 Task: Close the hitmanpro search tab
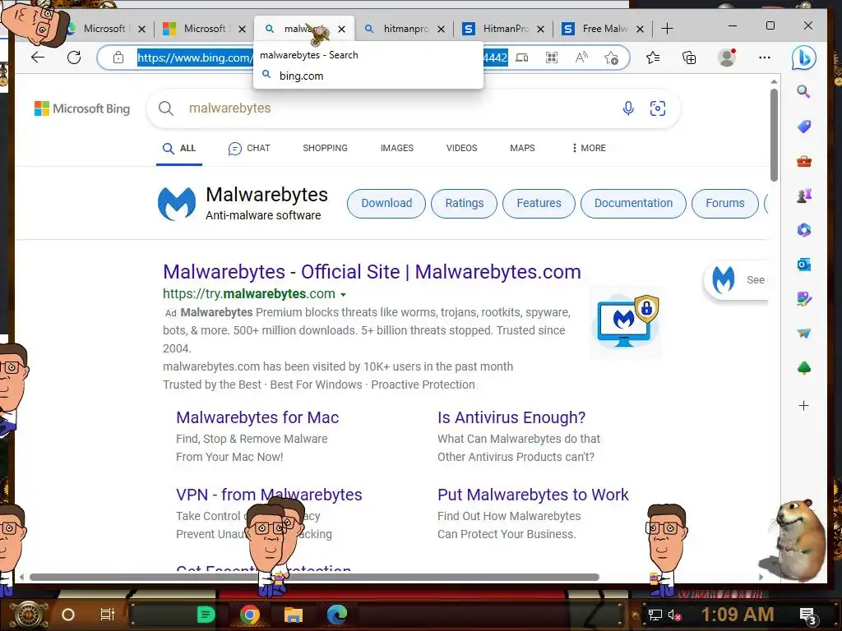(x=441, y=29)
